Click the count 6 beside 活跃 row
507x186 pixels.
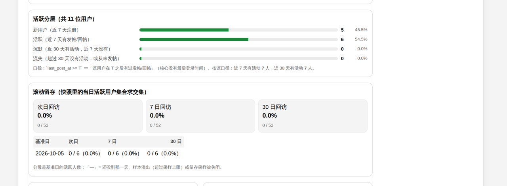tap(342, 39)
